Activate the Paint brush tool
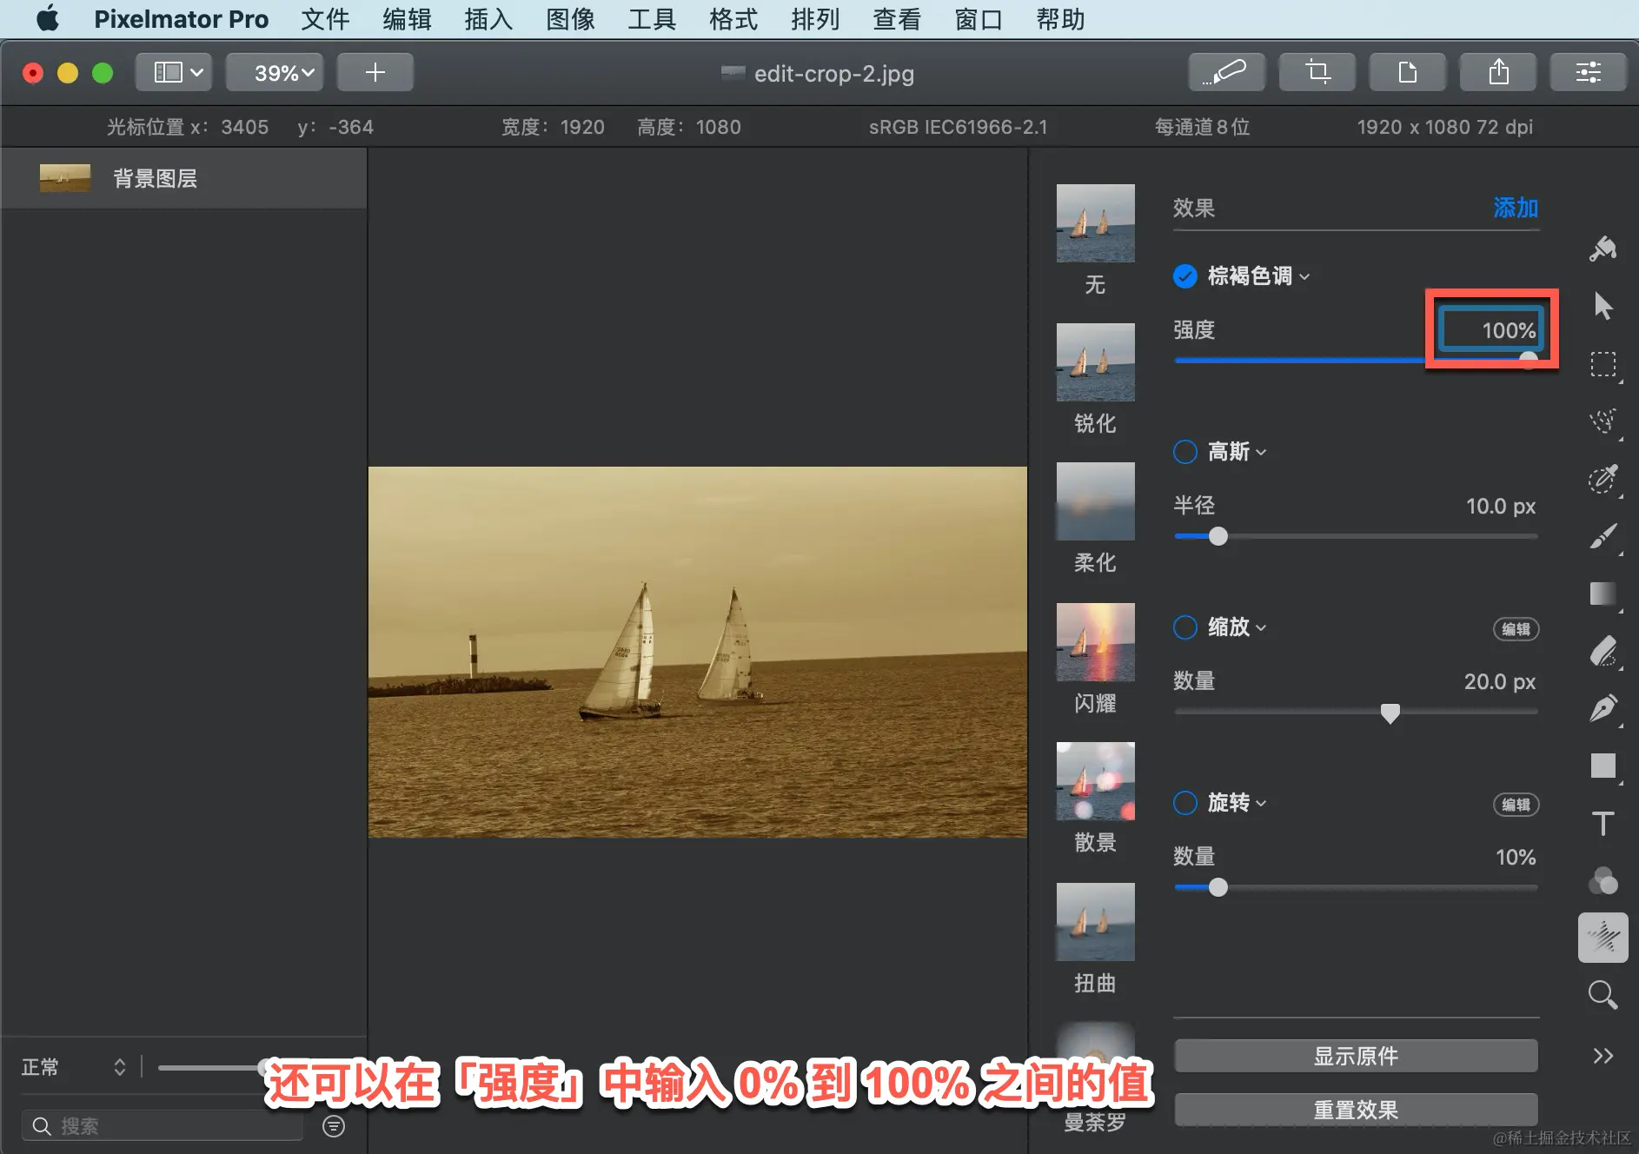Image resolution: width=1639 pixels, height=1154 pixels. click(1603, 536)
